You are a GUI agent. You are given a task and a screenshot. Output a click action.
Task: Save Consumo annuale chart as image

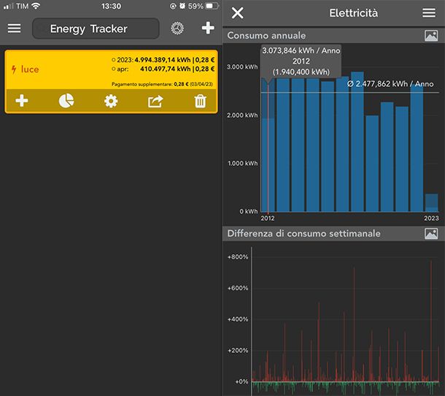pyautogui.click(x=431, y=36)
